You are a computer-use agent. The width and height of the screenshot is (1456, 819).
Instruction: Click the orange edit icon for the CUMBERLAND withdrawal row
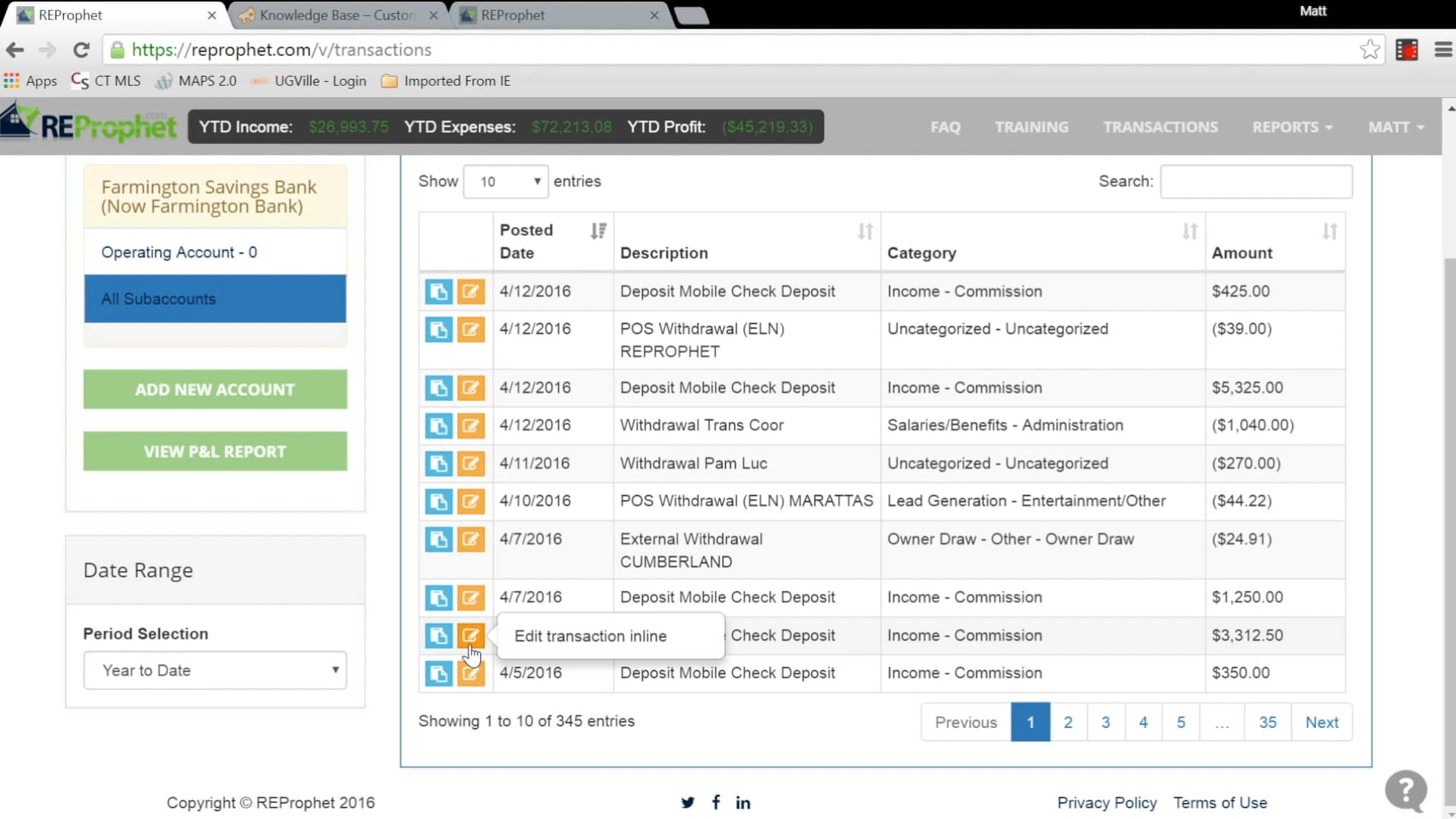[470, 540]
